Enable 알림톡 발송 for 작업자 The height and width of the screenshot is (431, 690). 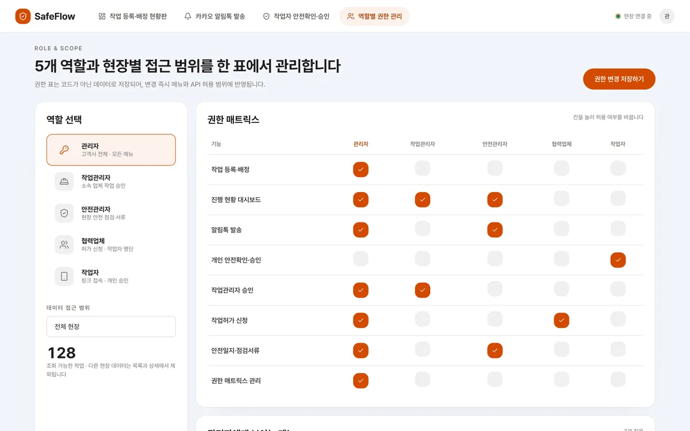(x=618, y=229)
